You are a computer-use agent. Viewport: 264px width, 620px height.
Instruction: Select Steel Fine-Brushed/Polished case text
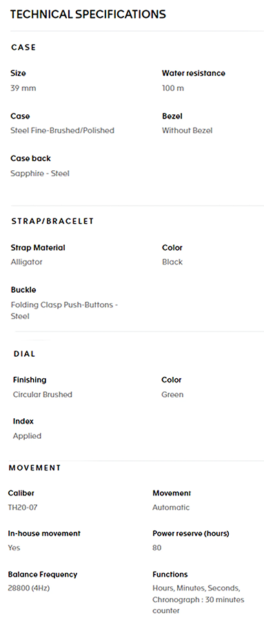(62, 130)
